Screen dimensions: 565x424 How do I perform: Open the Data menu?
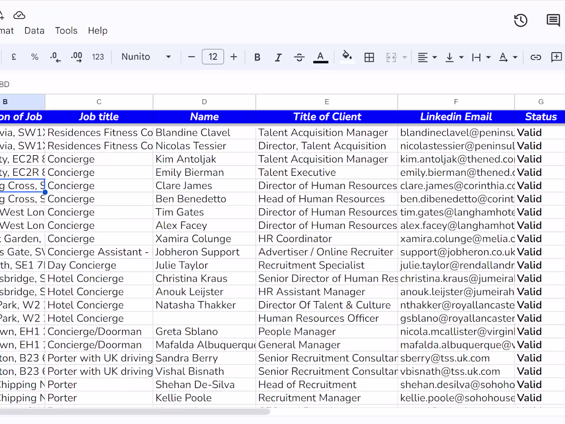34,31
